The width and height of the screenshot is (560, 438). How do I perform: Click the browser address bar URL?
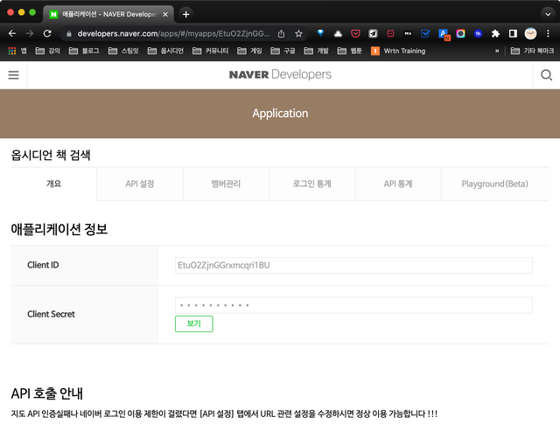(173, 33)
